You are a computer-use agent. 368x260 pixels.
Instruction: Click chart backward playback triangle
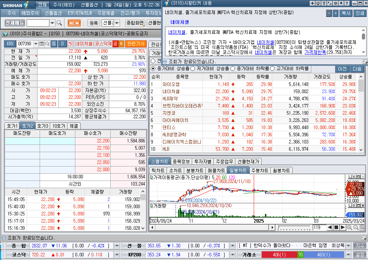tap(330, 227)
